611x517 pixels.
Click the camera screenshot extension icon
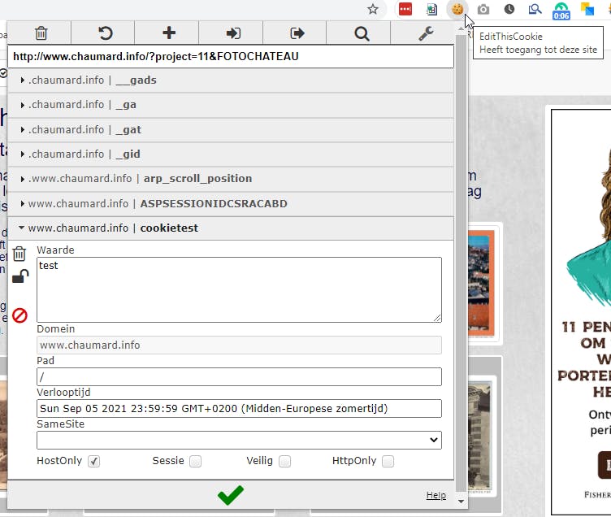(483, 10)
